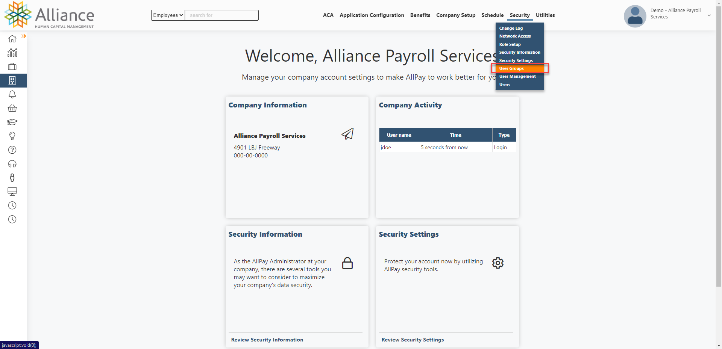Click the 4901 LBJ Freeway address

pos(257,148)
